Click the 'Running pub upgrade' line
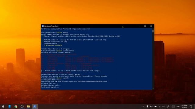Screen dimensions: 195x109 pyautogui.click(x=50, y=87)
